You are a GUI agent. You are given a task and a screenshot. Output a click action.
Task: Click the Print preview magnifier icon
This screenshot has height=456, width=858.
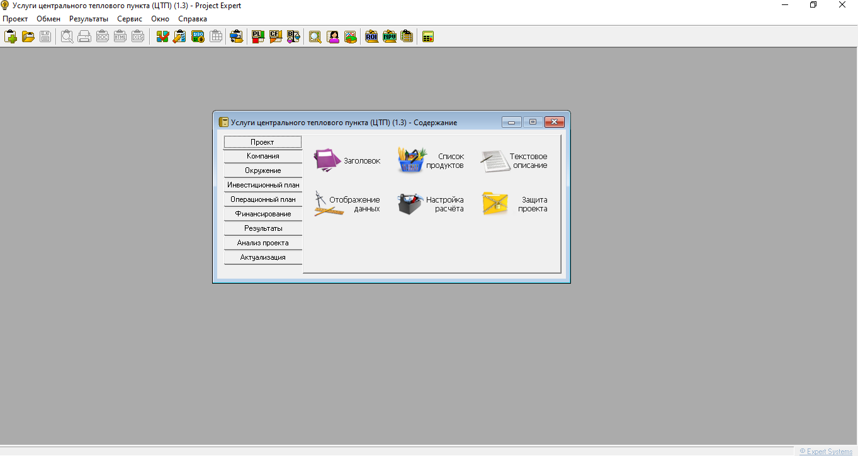tap(67, 36)
